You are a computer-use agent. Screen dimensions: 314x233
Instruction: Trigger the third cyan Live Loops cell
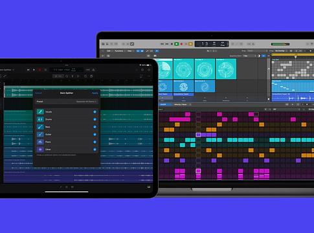[205, 69]
